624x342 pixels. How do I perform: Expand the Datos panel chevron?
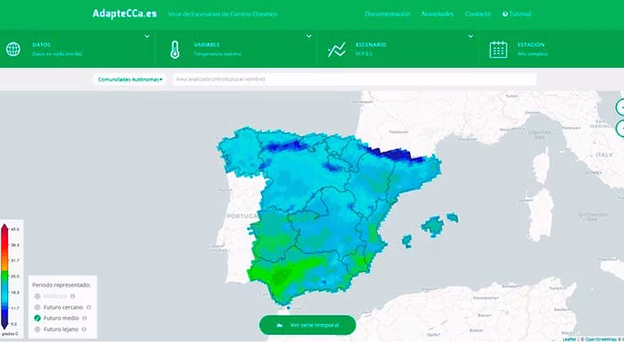(147, 37)
